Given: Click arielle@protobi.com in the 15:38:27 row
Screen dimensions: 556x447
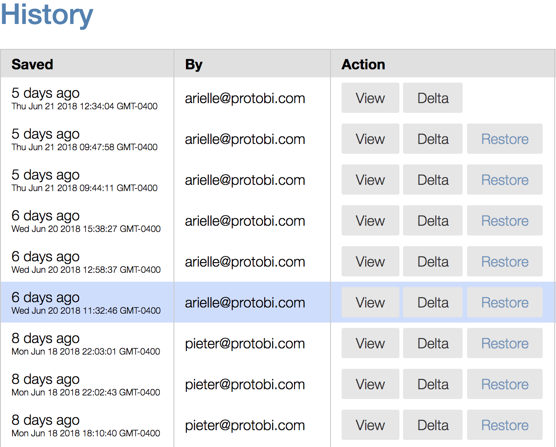Looking at the screenshot, I should click(x=245, y=221).
